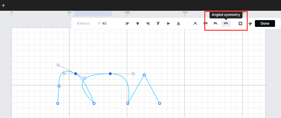Image resolution: width=281 pixels, height=118 pixels.
Task: Switch to disconnected handles mode
Action: 216,23
